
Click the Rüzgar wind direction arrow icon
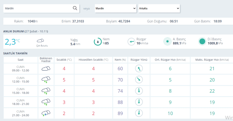(131, 42)
